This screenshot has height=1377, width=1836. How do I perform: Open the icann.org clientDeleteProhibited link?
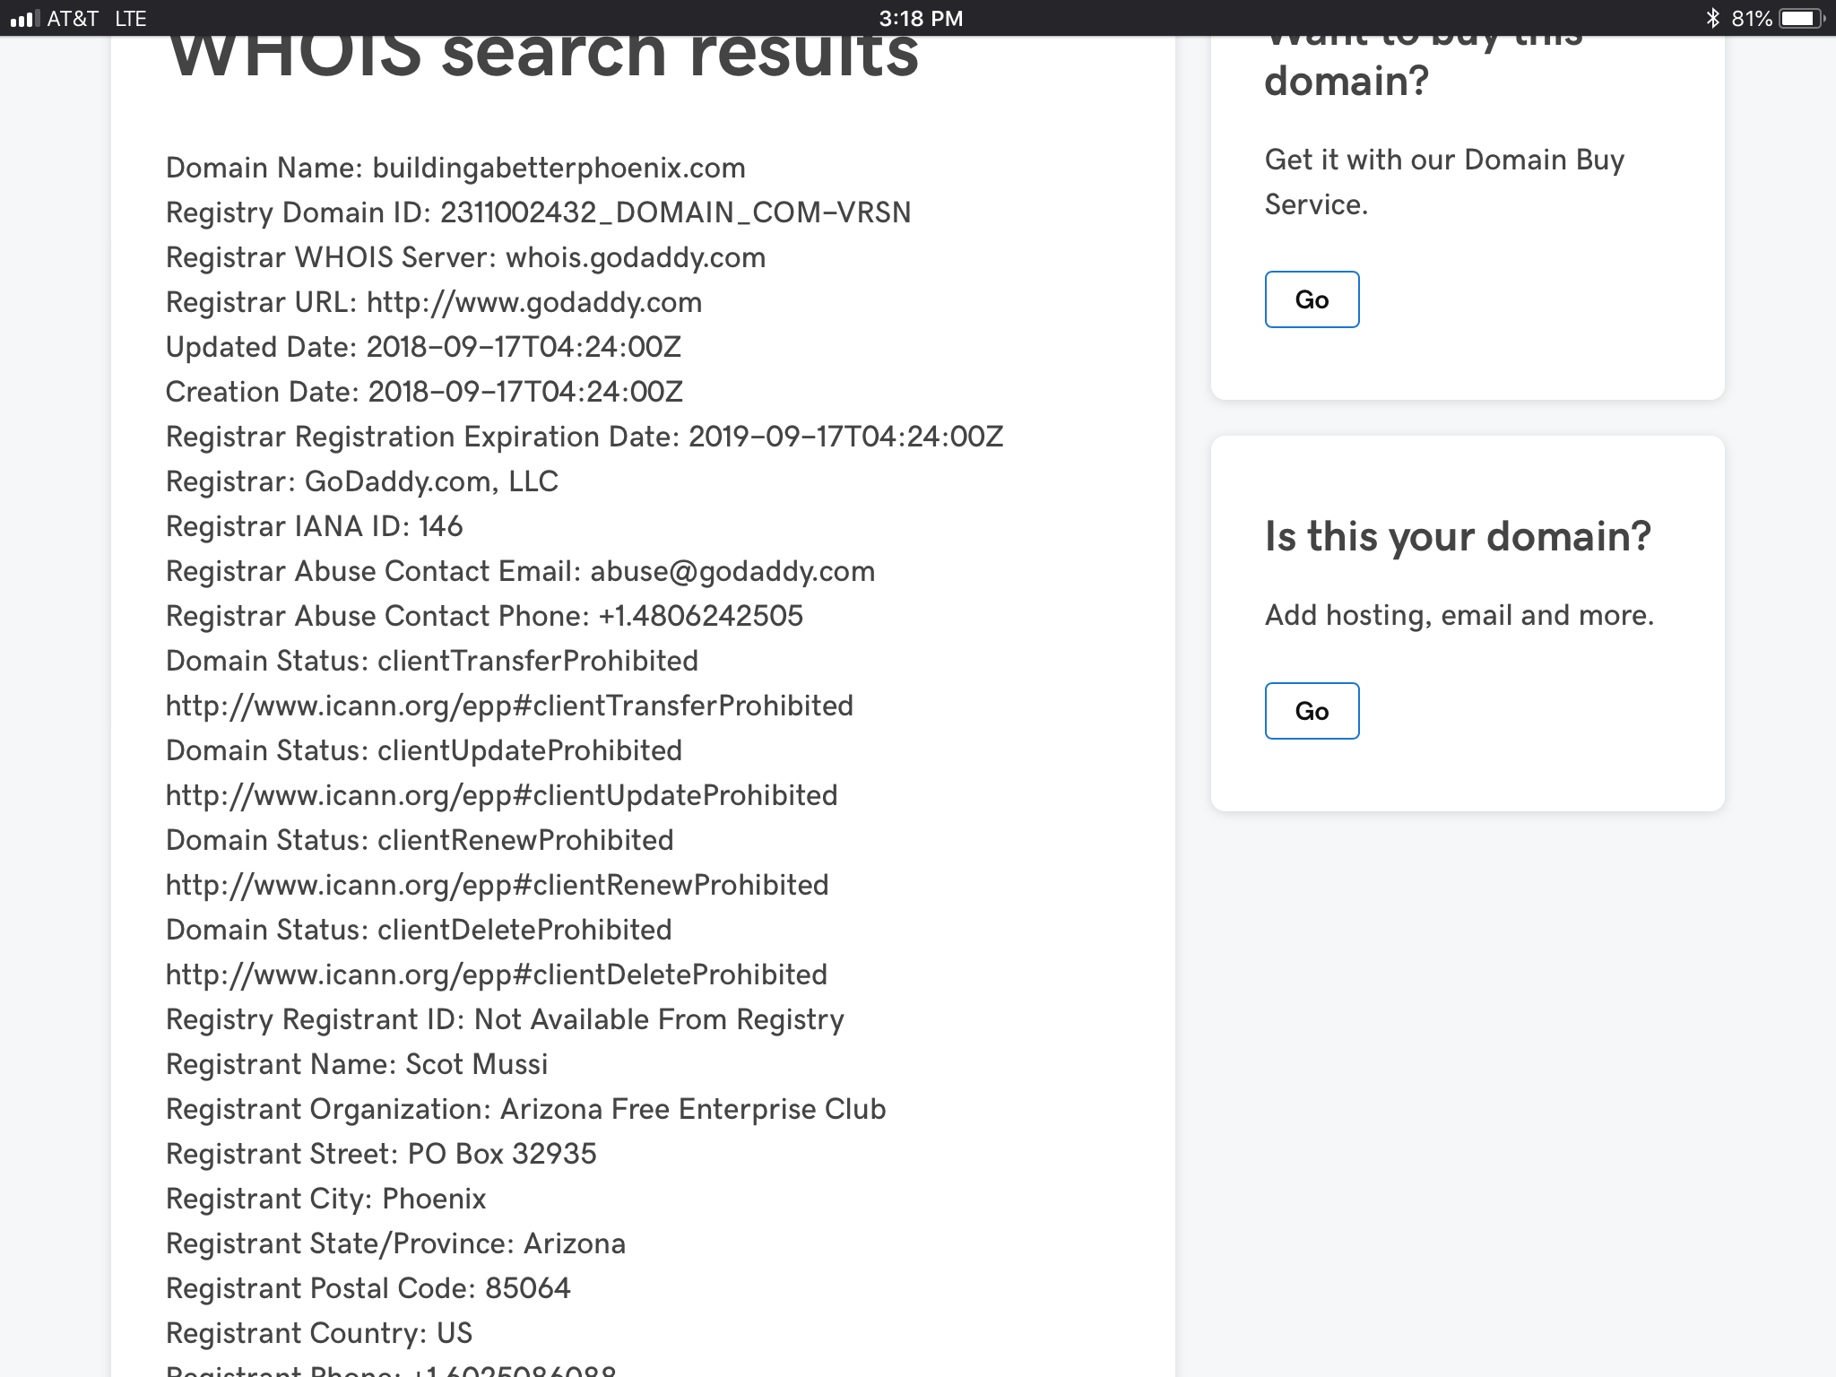(x=496, y=975)
